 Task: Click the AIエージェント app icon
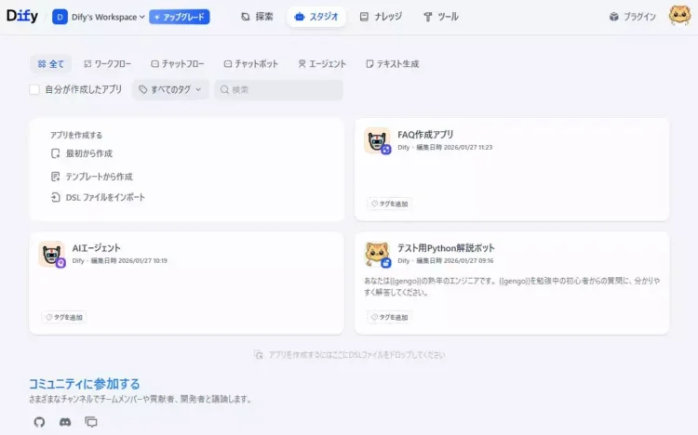click(x=52, y=255)
